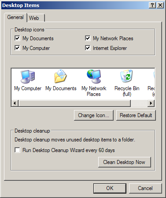The height and width of the screenshot is (198, 166).
Task: Click the icon list right scroll arrow
Action: click(151, 103)
